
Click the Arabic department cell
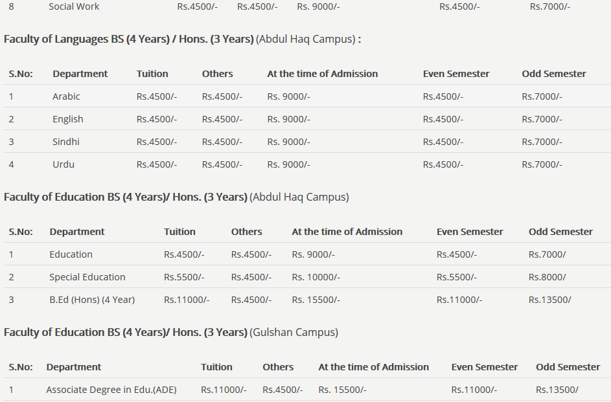(66, 96)
